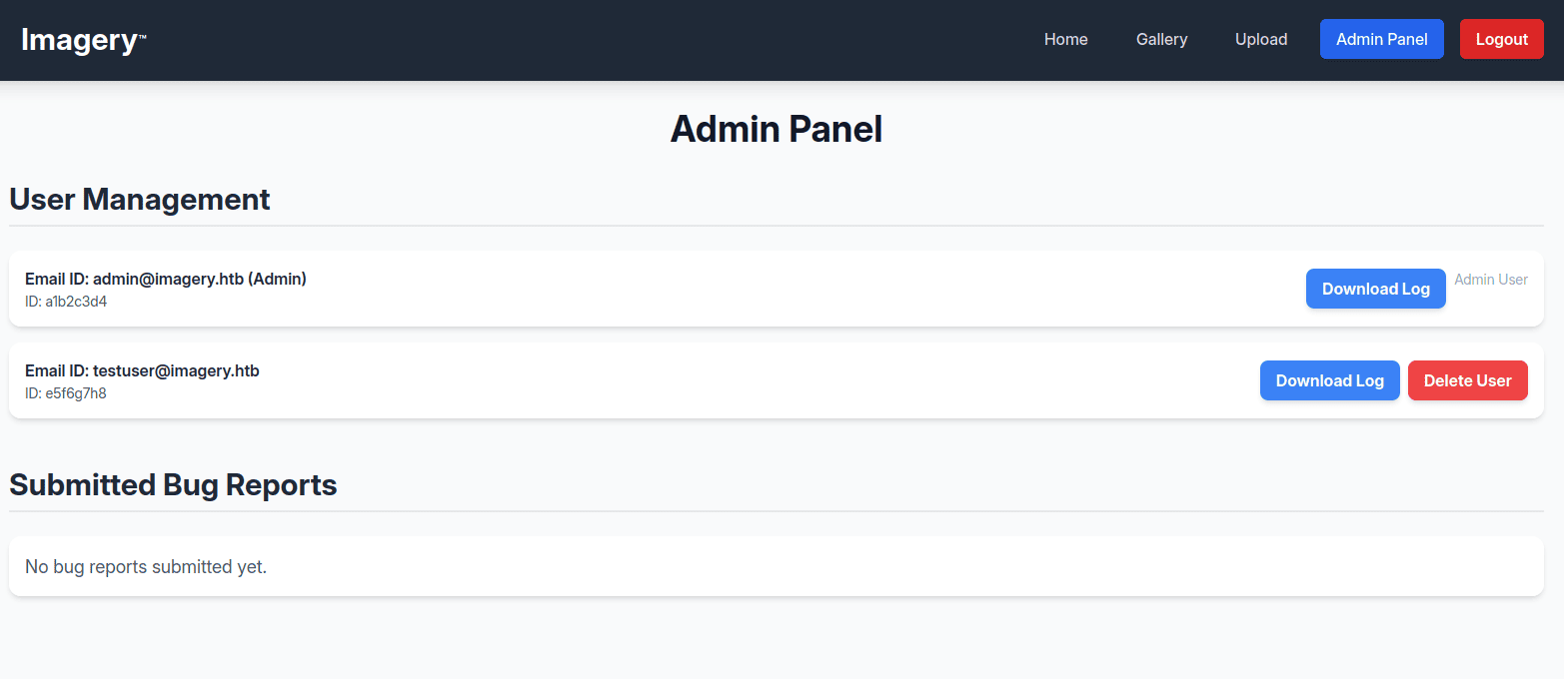Download log for admin@imagery.htb
The width and height of the screenshot is (1564, 679).
(1375, 289)
